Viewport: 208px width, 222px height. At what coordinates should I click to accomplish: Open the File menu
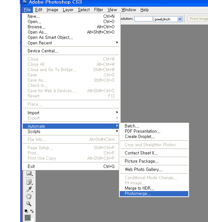(x=27, y=10)
